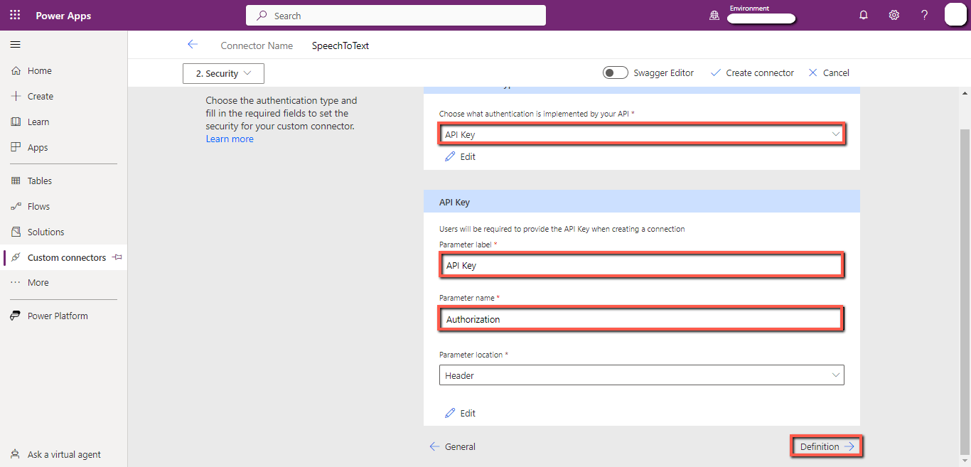Open the Settings gear
The height and width of the screenshot is (467, 971).
pos(894,15)
